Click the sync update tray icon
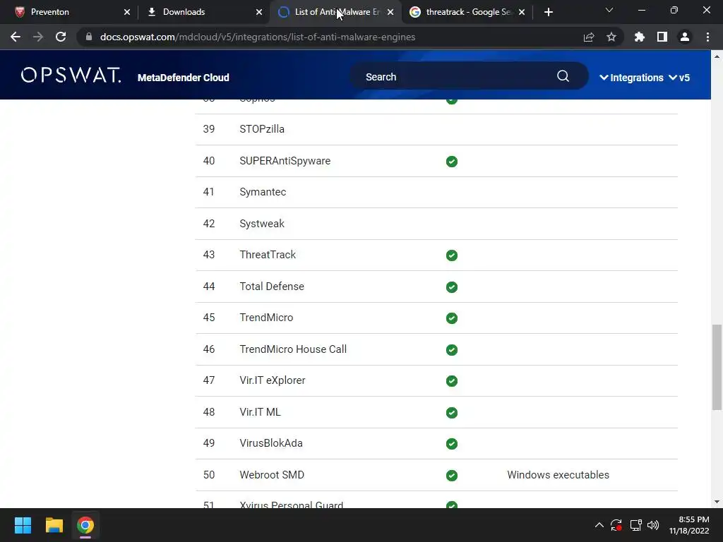Image resolution: width=723 pixels, height=542 pixels. point(616,525)
